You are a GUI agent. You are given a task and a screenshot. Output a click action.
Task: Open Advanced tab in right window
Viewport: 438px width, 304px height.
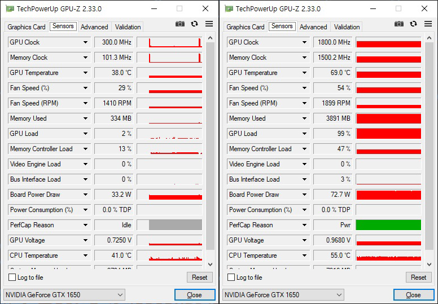(x=313, y=27)
